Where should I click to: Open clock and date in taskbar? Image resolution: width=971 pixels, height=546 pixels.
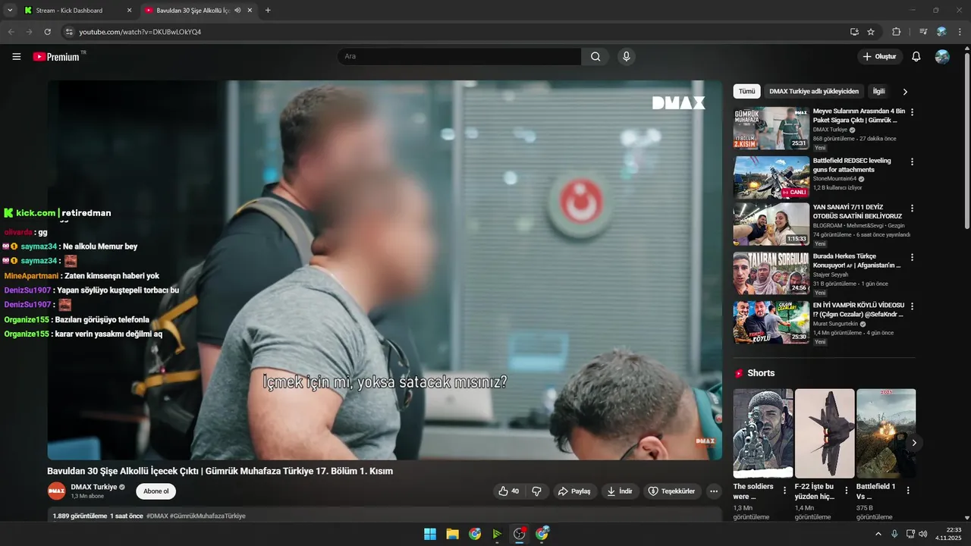point(949,534)
